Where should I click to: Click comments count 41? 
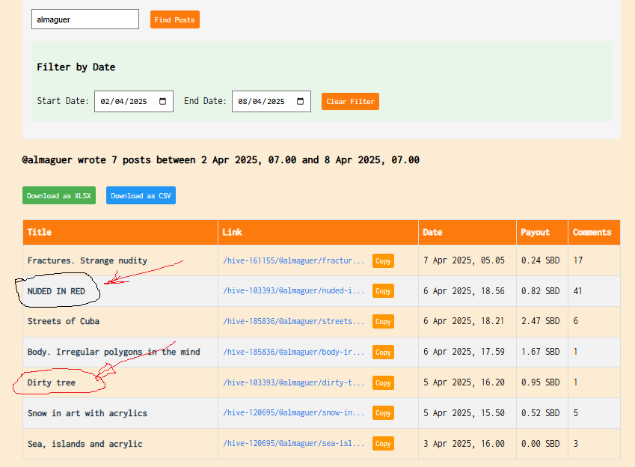578,291
